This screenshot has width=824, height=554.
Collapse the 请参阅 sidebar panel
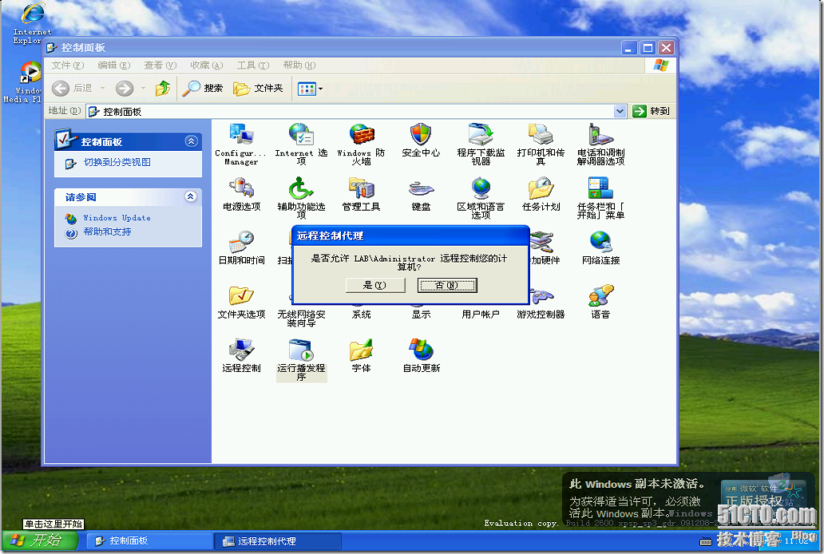coord(191,196)
